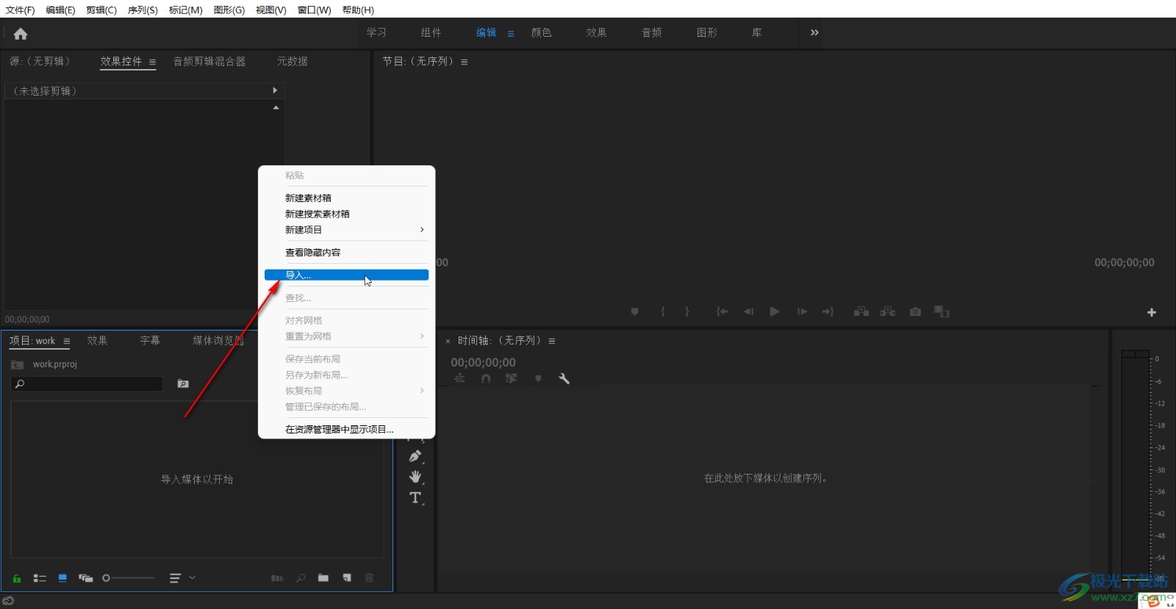The height and width of the screenshot is (609, 1176).
Task: Go to the Home screen icon
Action: 21,34
